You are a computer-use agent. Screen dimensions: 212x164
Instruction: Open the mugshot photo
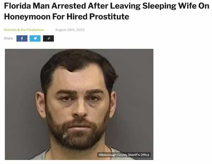[79, 104]
